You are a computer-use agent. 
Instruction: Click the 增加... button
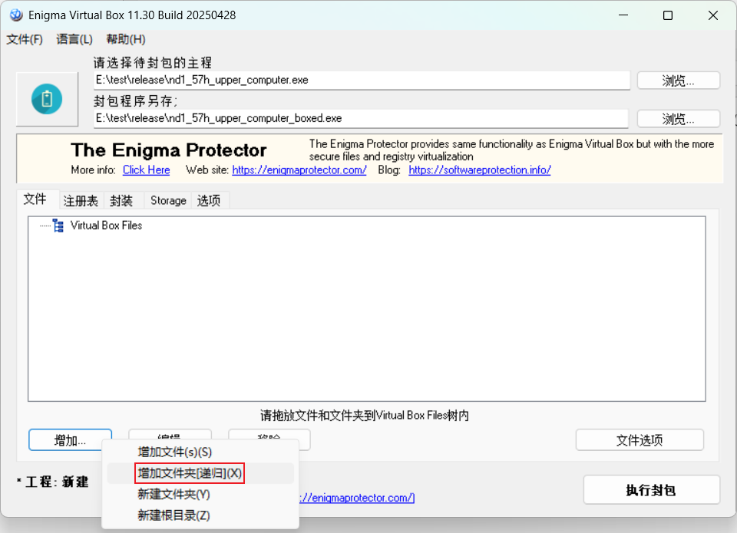pyautogui.click(x=70, y=440)
